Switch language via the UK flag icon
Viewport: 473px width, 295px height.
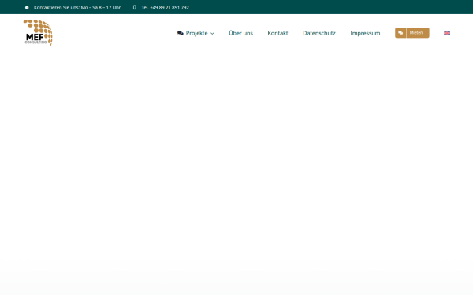447,33
